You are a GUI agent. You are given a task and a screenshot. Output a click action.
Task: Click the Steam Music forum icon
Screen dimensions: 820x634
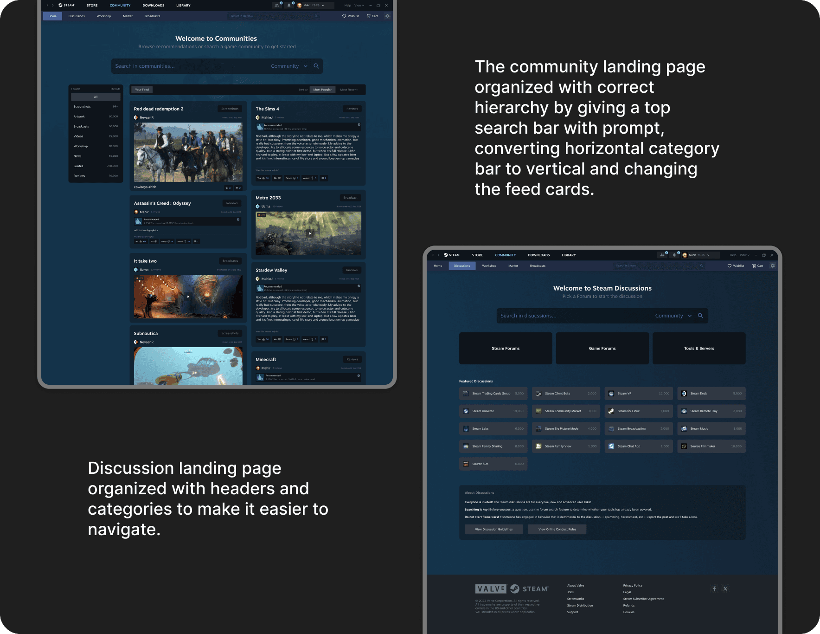coord(684,429)
